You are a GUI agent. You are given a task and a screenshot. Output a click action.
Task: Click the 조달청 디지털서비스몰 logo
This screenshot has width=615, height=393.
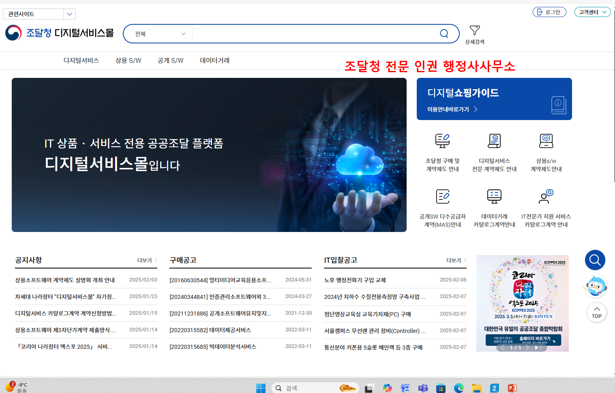click(x=60, y=33)
